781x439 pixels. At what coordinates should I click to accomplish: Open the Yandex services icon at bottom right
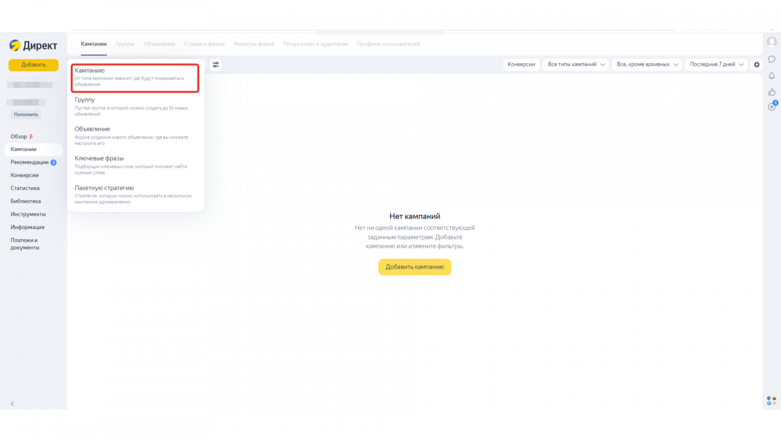(772, 400)
